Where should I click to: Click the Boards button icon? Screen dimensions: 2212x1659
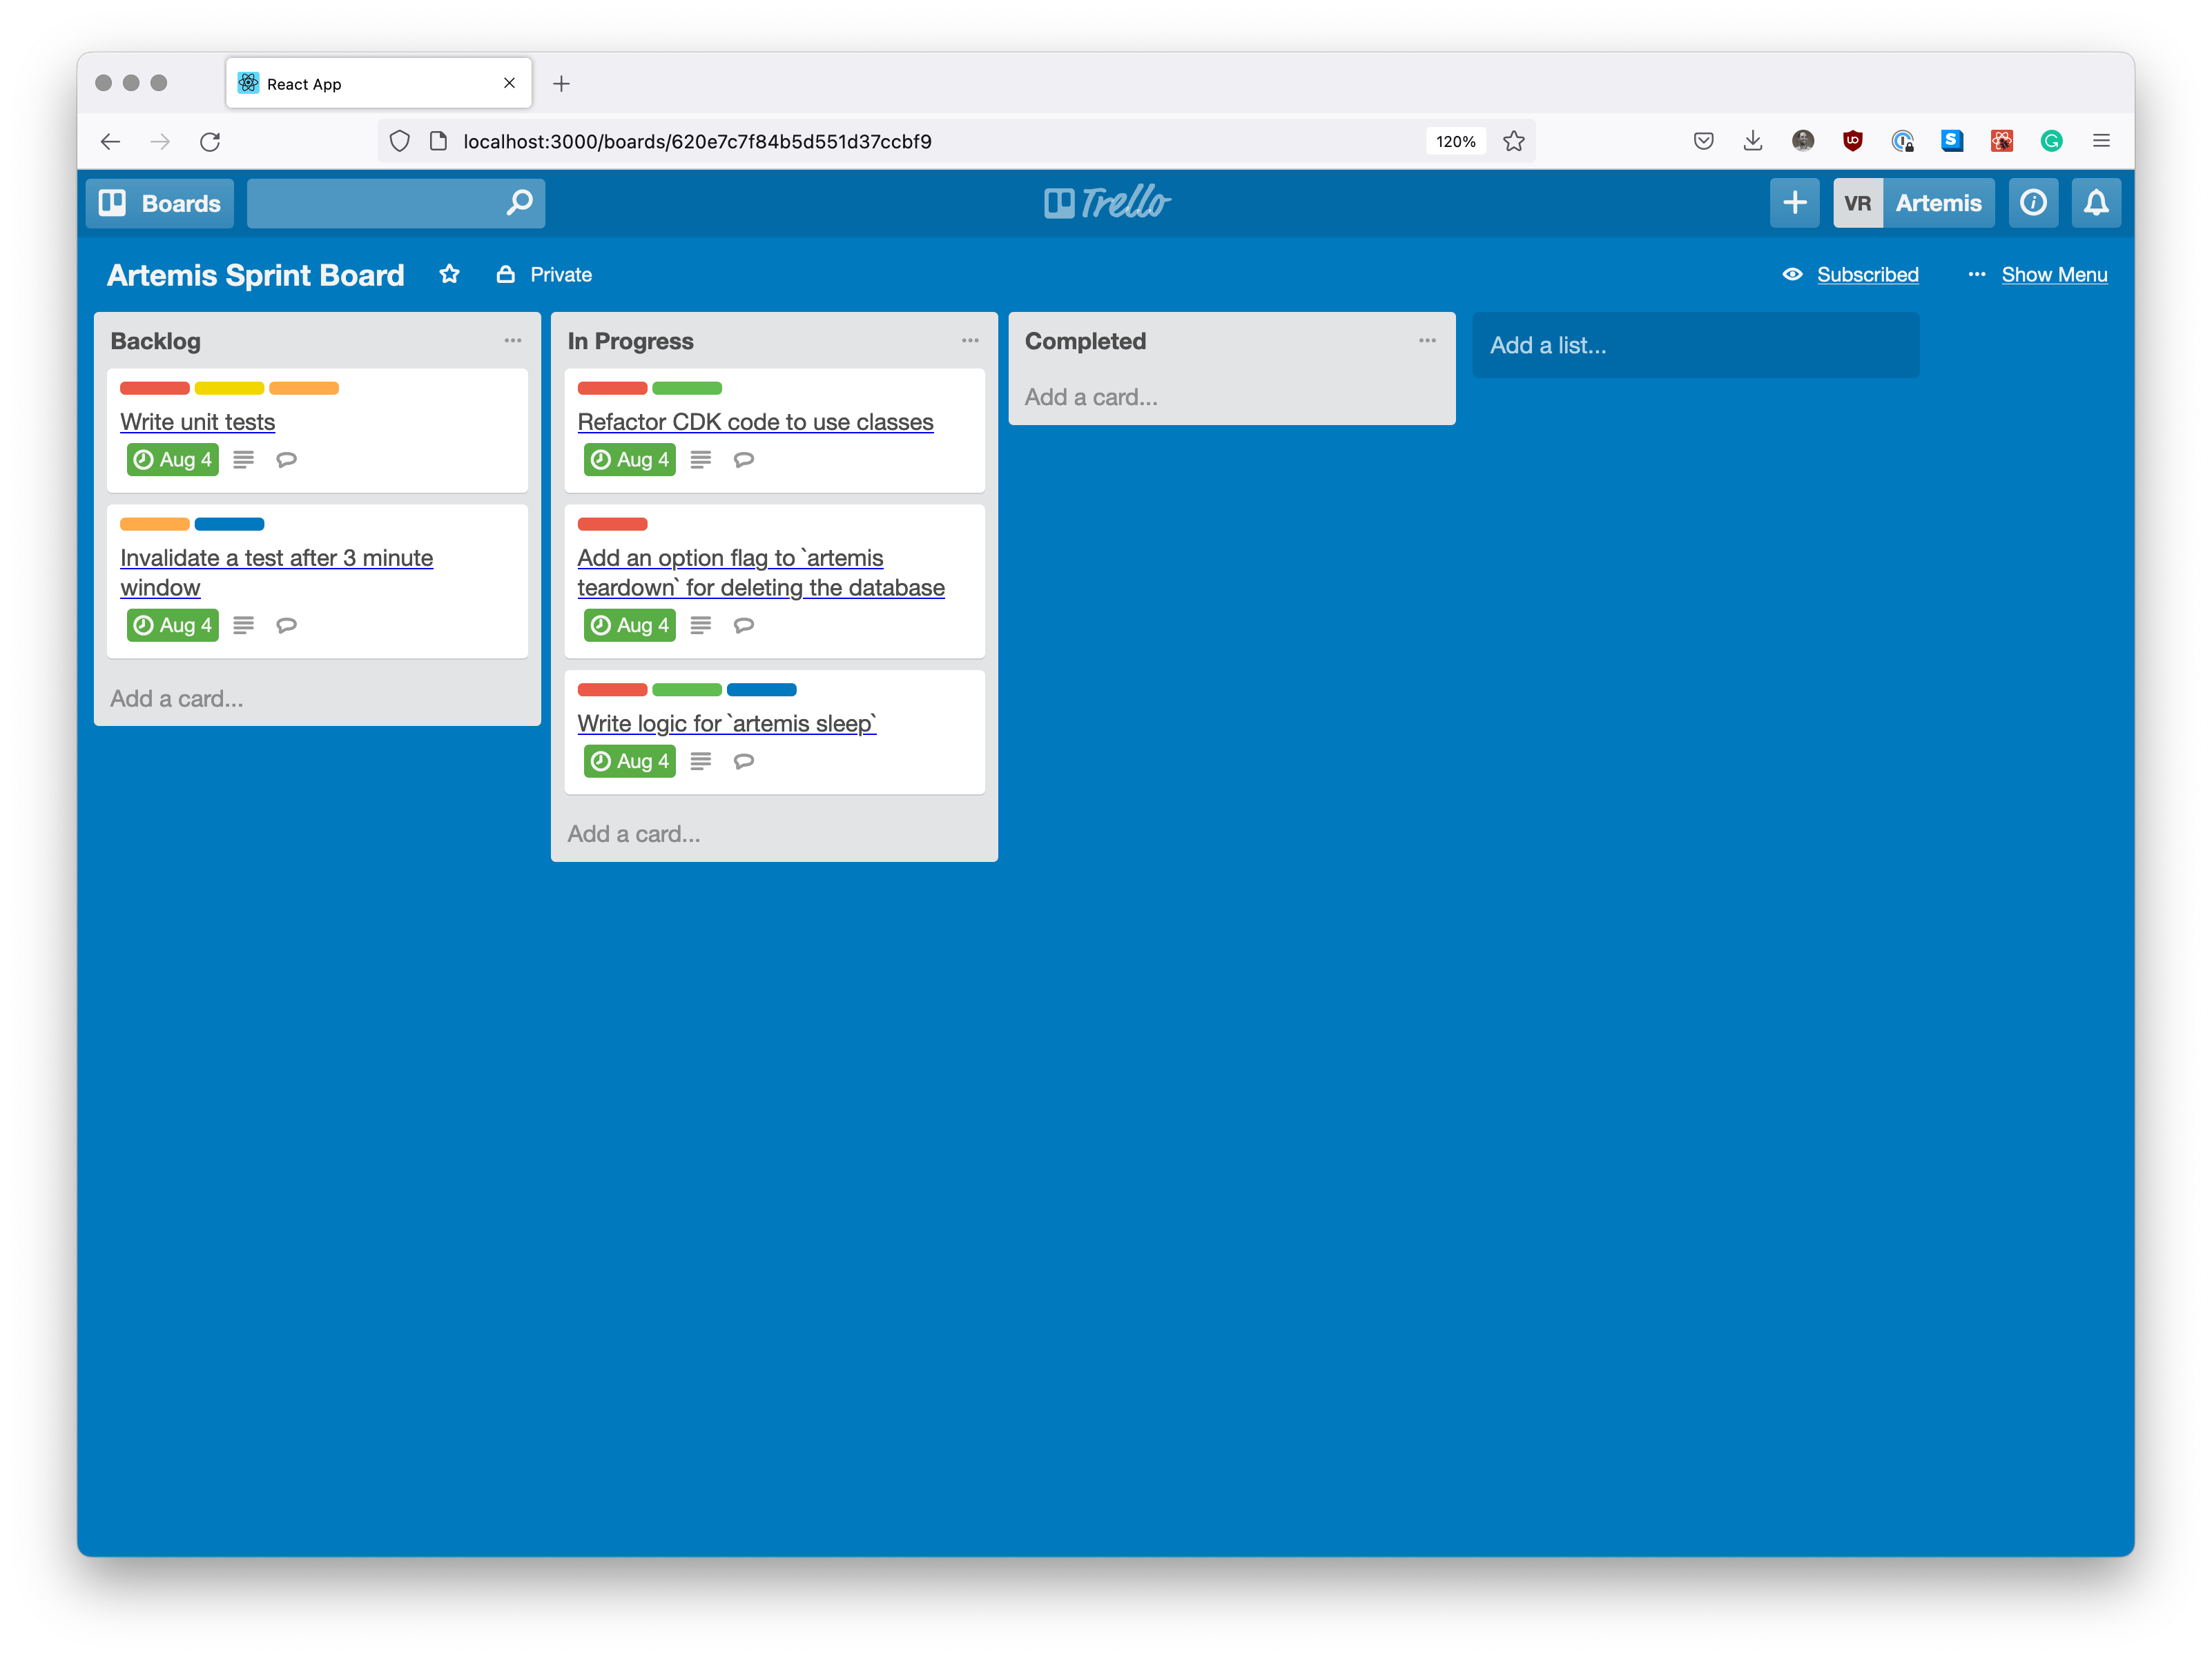point(112,203)
